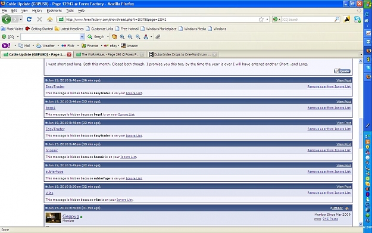372x233 pixels.
Task: Go to the Home page icon
Action: click(x=50, y=19)
